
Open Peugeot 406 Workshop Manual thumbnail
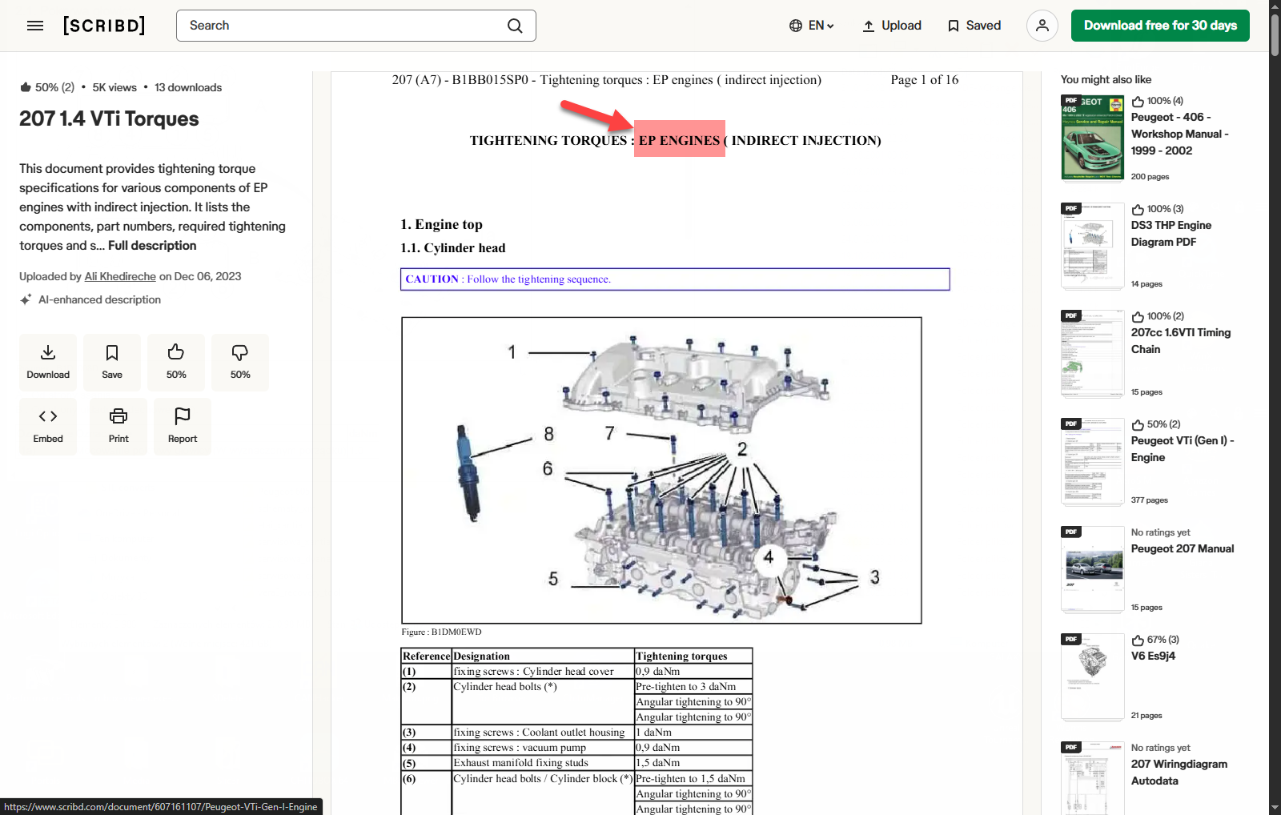click(1093, 137)
